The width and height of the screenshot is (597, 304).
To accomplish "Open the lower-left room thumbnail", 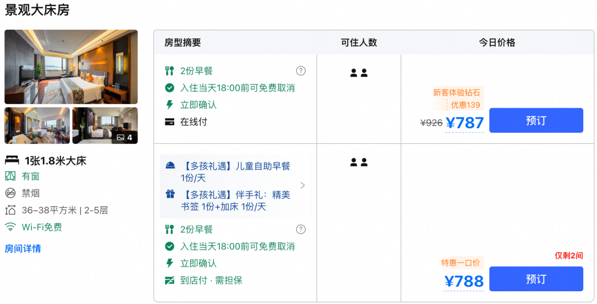I will coord(37,125).
